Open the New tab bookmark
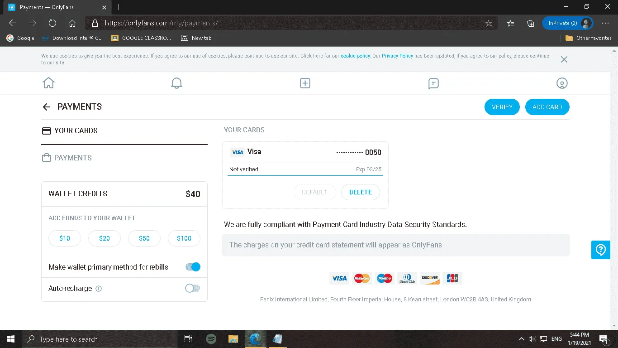This screenshot has width=618, height=348. tap(196, 38)
